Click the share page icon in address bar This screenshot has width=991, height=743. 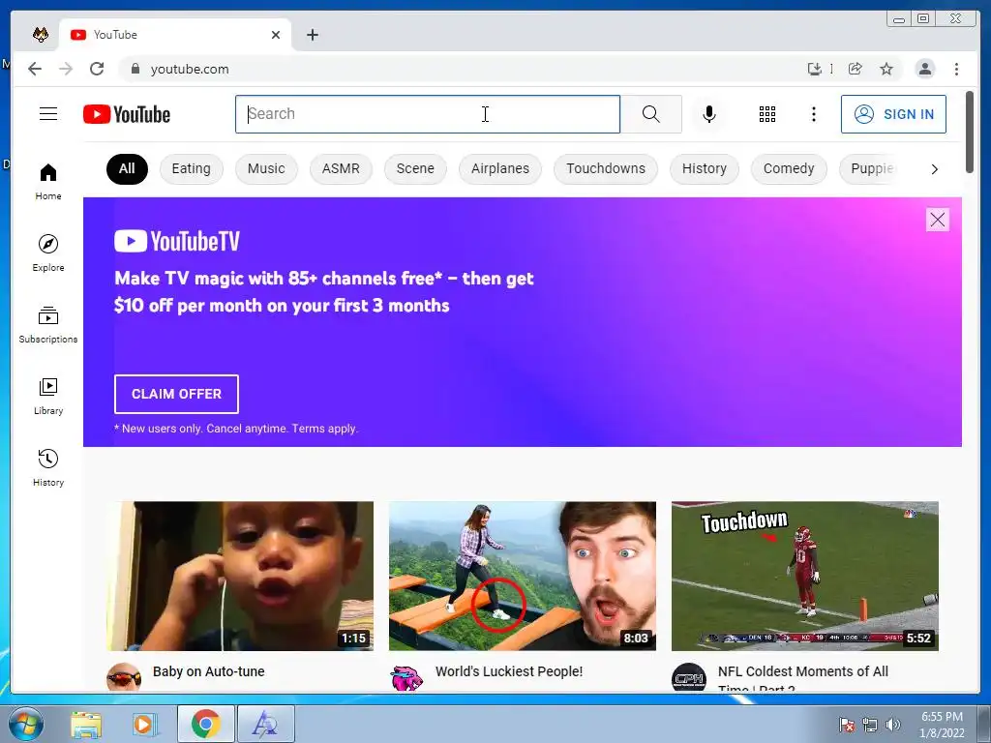pos(856,69)
